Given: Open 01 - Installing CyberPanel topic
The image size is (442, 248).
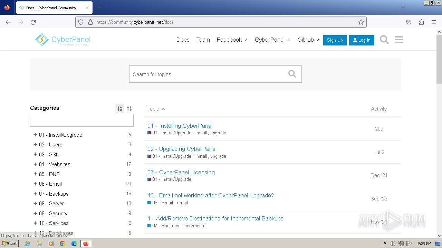Looking at the screenshot, I should [180, 126].
